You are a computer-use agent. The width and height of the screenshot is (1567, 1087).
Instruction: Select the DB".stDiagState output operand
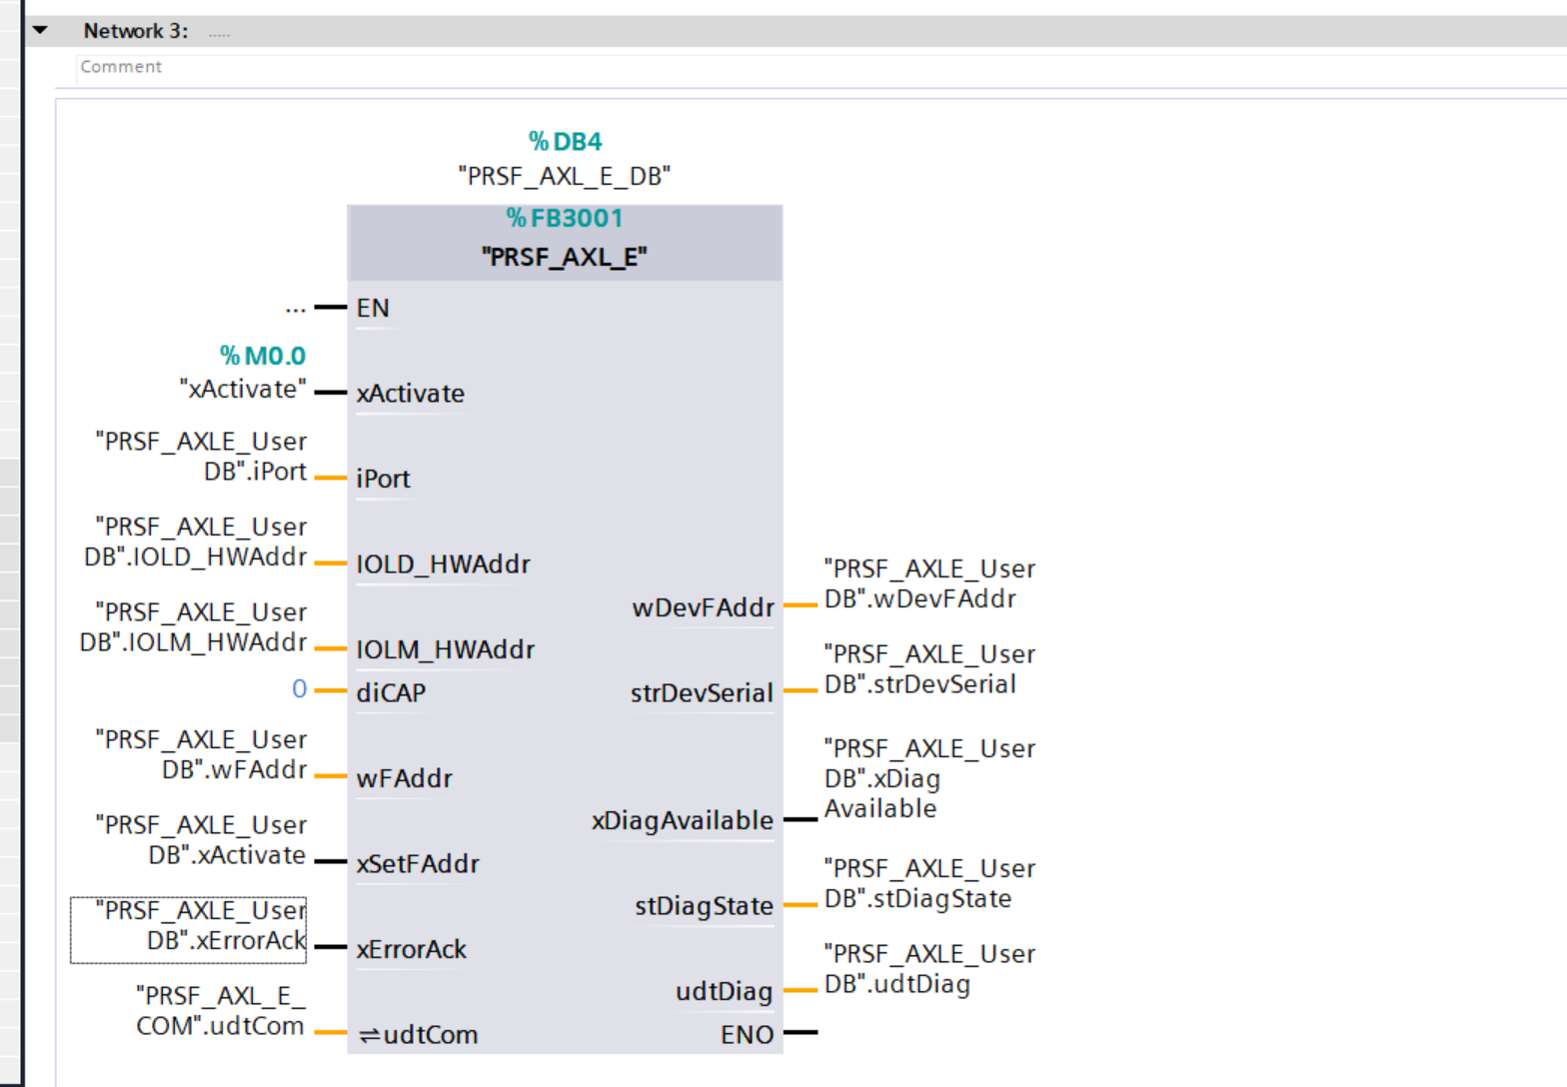929,883
